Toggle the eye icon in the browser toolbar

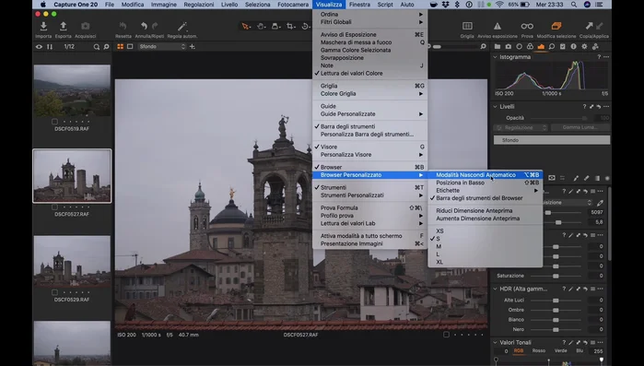tap(39, 47)
